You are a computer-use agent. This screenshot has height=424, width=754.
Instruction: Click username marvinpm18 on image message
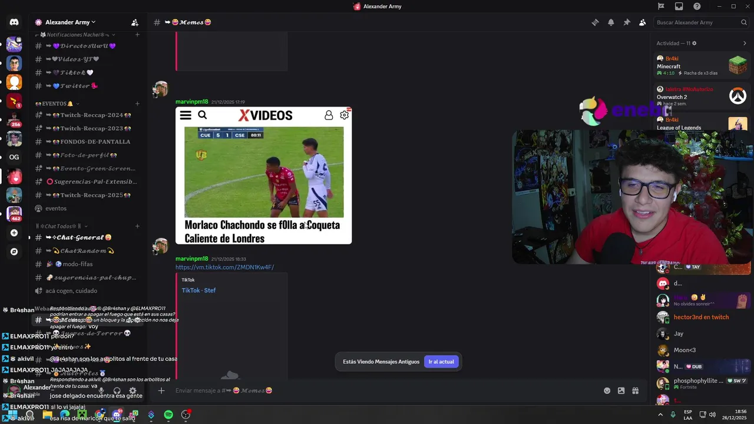pyautogui.click(x=191, y=102)
